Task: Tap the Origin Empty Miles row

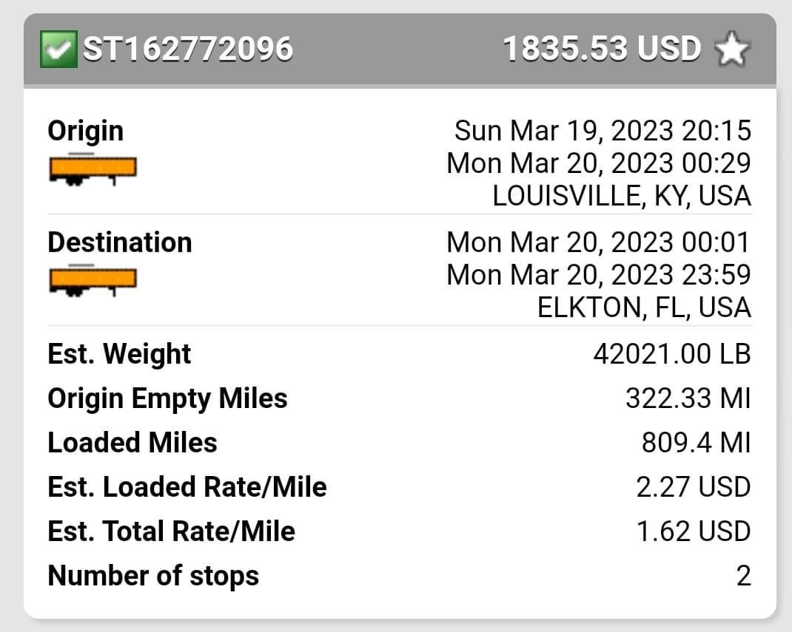Action: click(x=400, y=398)
